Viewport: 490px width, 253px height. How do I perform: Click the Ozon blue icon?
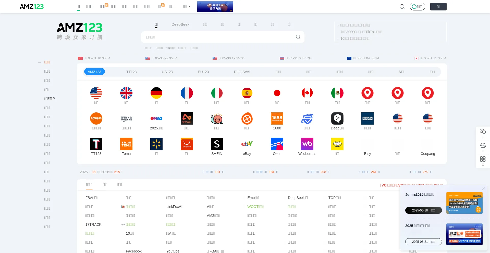(277, 144)
